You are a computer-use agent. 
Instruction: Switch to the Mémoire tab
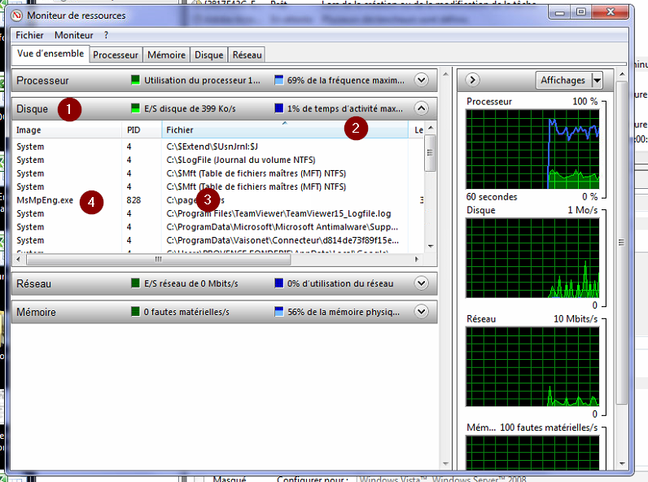[x=166, y=55]
